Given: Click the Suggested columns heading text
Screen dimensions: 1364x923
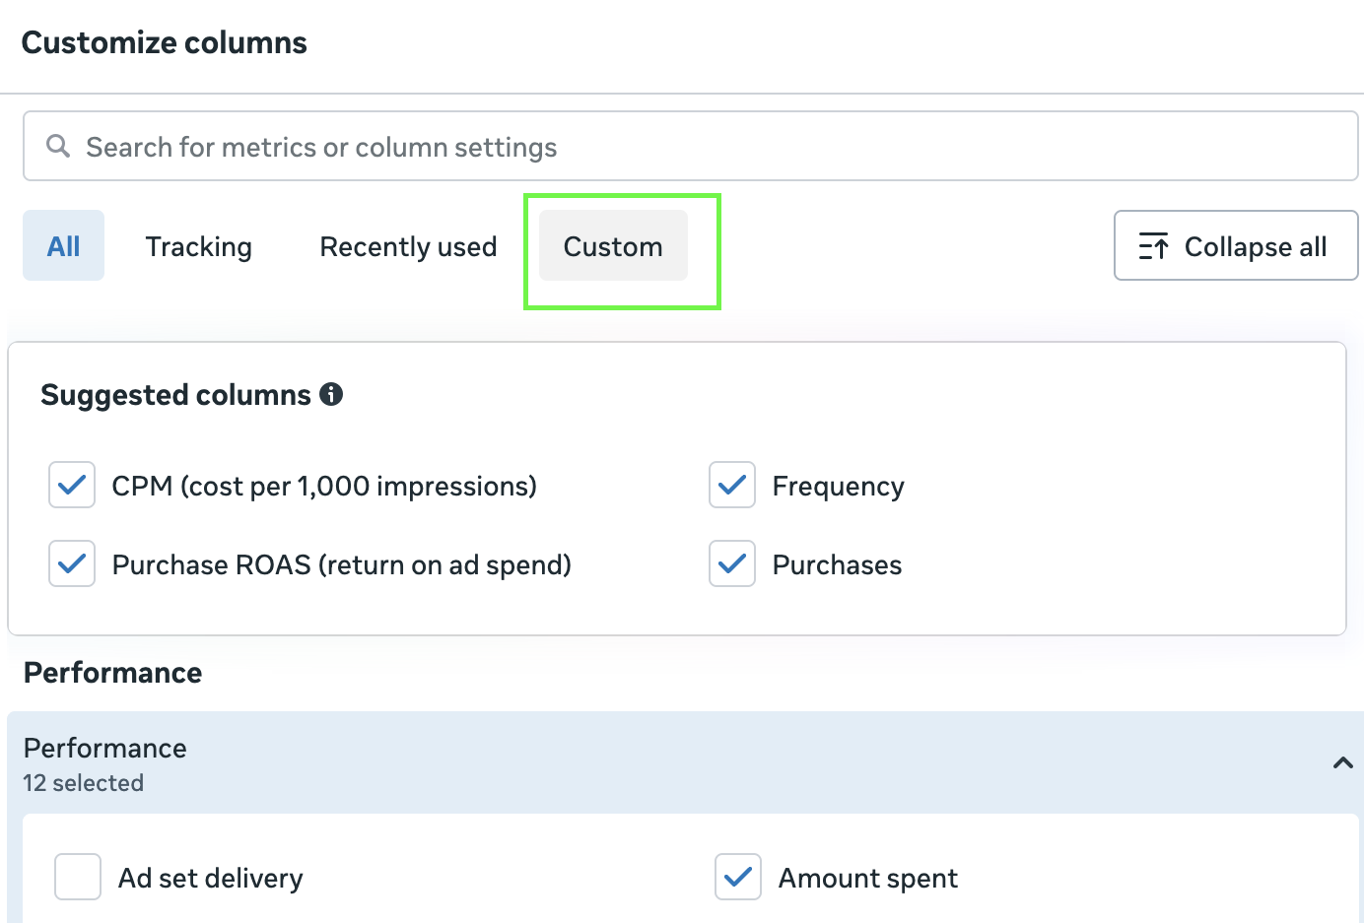Looking at the screenshot, I should pos(175,395).
